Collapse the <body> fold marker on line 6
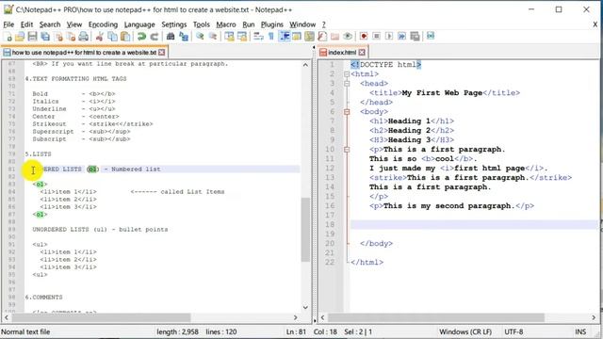 [x=347, y=111]
